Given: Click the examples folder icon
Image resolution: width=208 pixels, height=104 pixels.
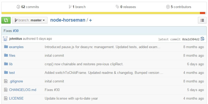Looking at the screenshot, I should [6, 47].
